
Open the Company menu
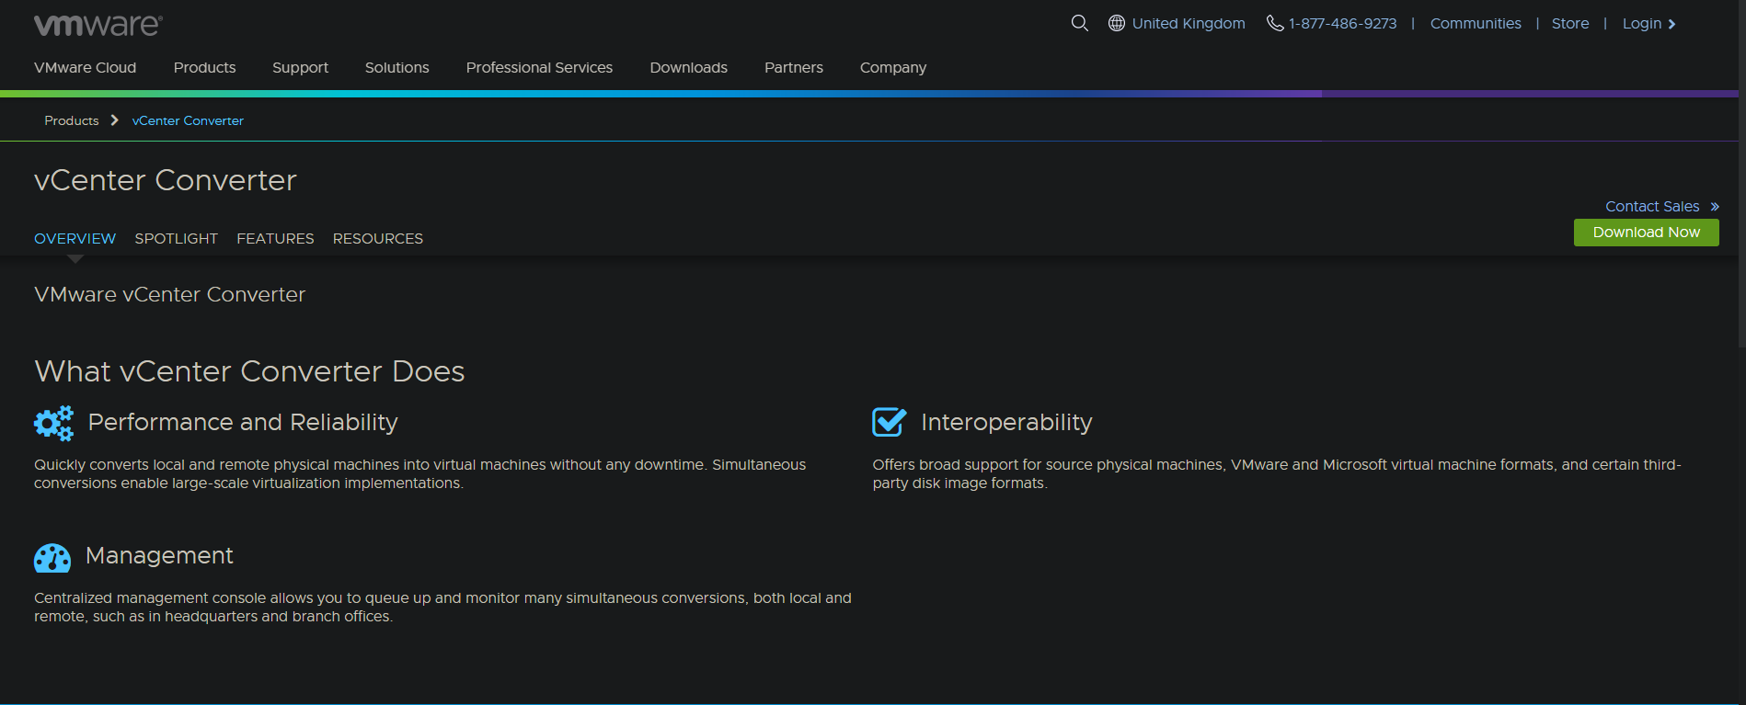[x=893, y=68]
